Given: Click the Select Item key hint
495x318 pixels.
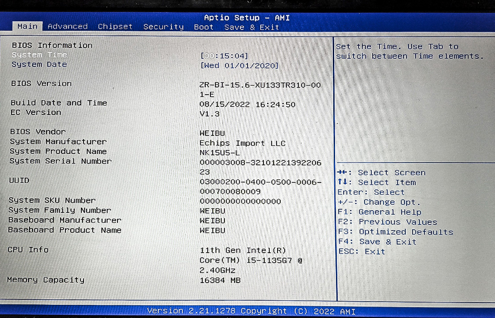Looking at the screenshot, I should coord(377,182).
